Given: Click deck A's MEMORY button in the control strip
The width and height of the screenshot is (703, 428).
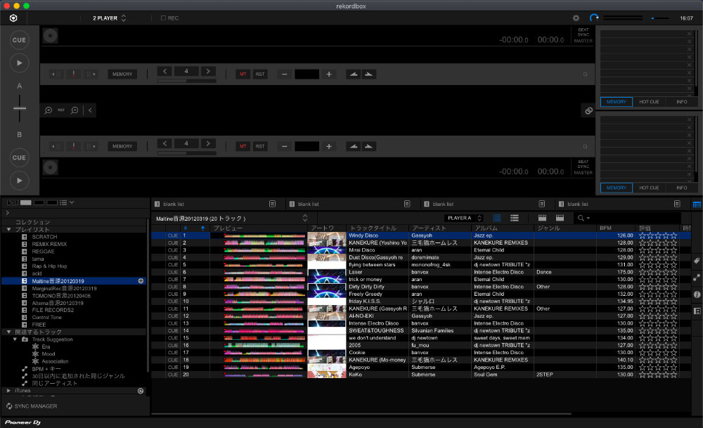Looking at the screenshot, I should (122, 74).
